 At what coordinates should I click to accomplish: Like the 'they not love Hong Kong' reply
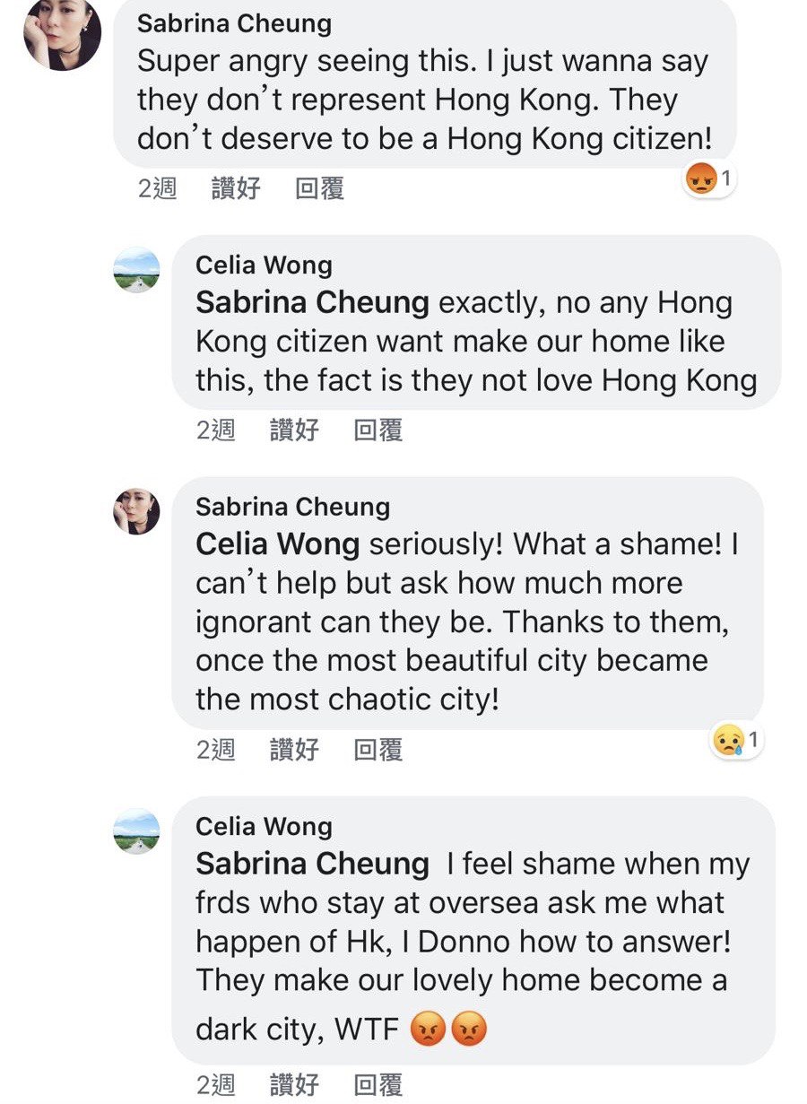(x=294, y=430)
